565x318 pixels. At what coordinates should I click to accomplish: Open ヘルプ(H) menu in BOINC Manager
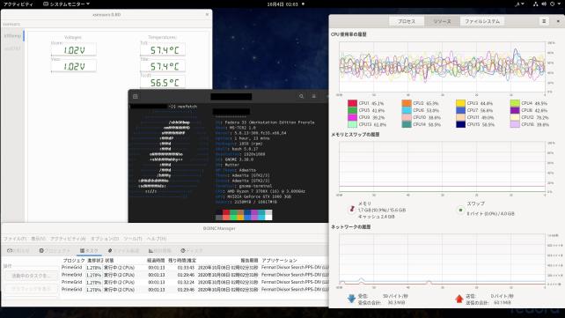coord(157,239)
